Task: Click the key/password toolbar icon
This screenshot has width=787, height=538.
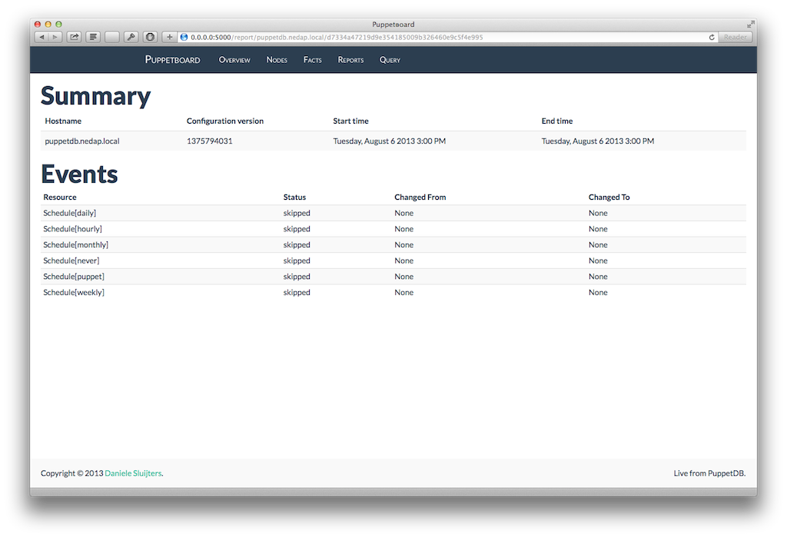Action: [131, 37]
